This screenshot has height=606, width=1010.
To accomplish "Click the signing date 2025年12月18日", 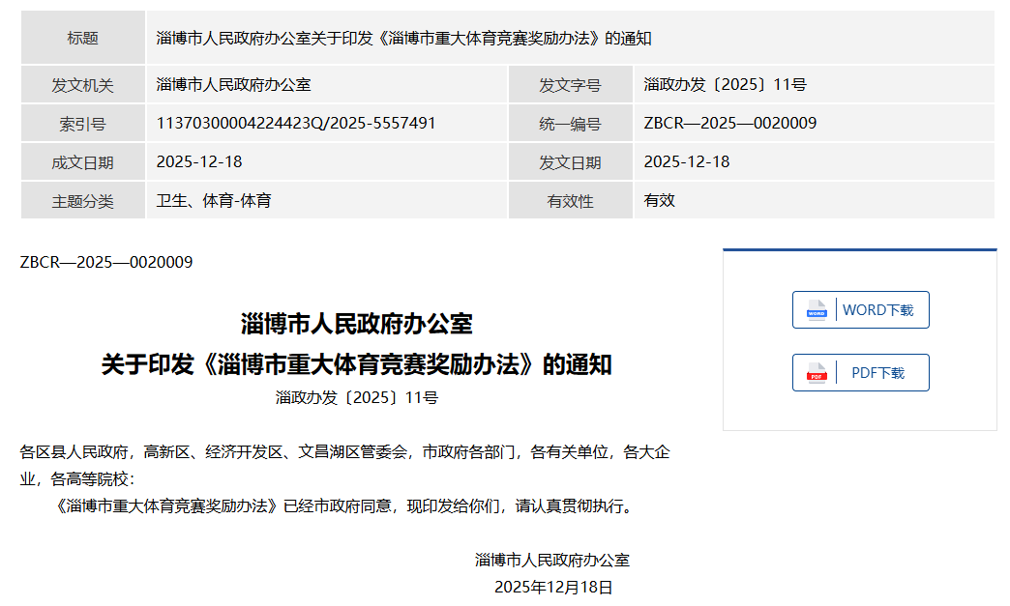I will (553, 587).
